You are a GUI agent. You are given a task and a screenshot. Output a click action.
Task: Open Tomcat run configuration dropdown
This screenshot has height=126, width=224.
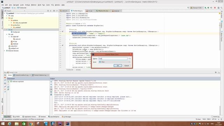197,8
